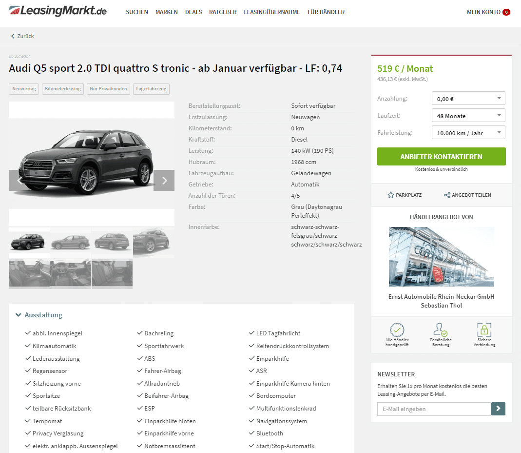Click dealer name Ernst Automobile Rhein-Neckar GmbH

[441, 297]
